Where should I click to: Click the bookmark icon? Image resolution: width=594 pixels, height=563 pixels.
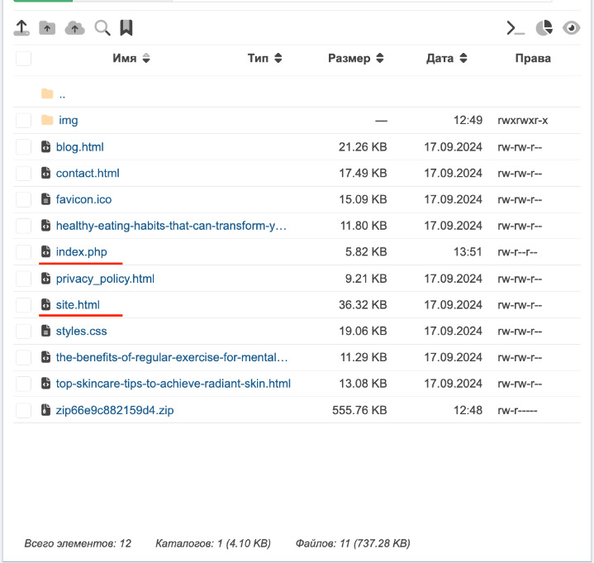[x=126, y=28]
